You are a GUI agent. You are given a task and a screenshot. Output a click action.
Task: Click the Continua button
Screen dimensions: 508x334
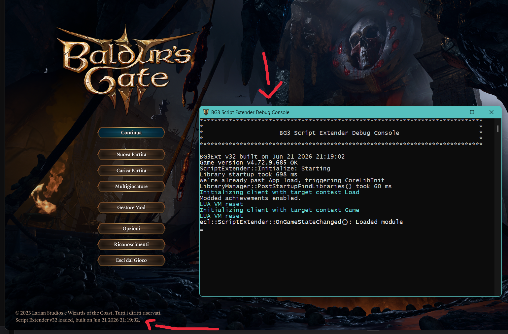131,133
